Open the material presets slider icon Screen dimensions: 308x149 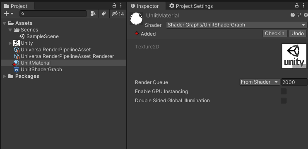coord(299,15)
